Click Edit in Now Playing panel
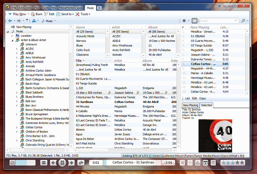 pyautogui.click(x=195, y=98)
